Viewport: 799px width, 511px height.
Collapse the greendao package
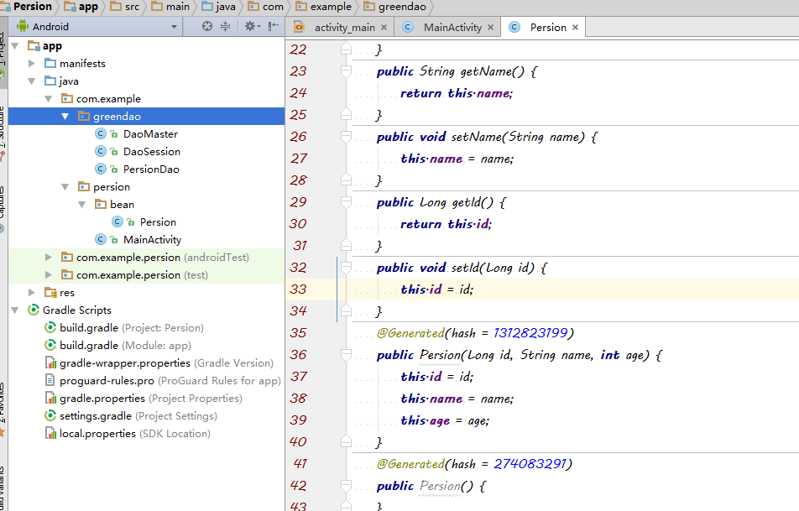(x=65, y=117)
